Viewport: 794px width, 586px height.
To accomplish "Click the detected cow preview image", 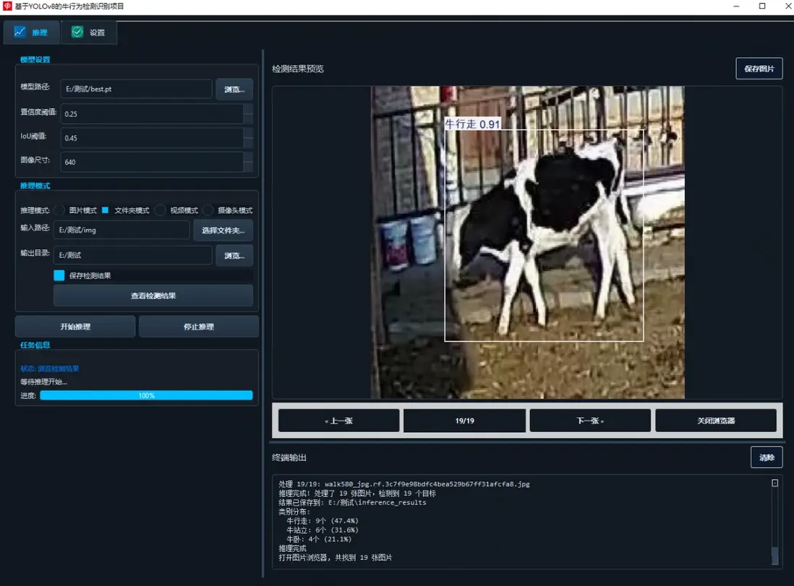I will tap(528, 242).
